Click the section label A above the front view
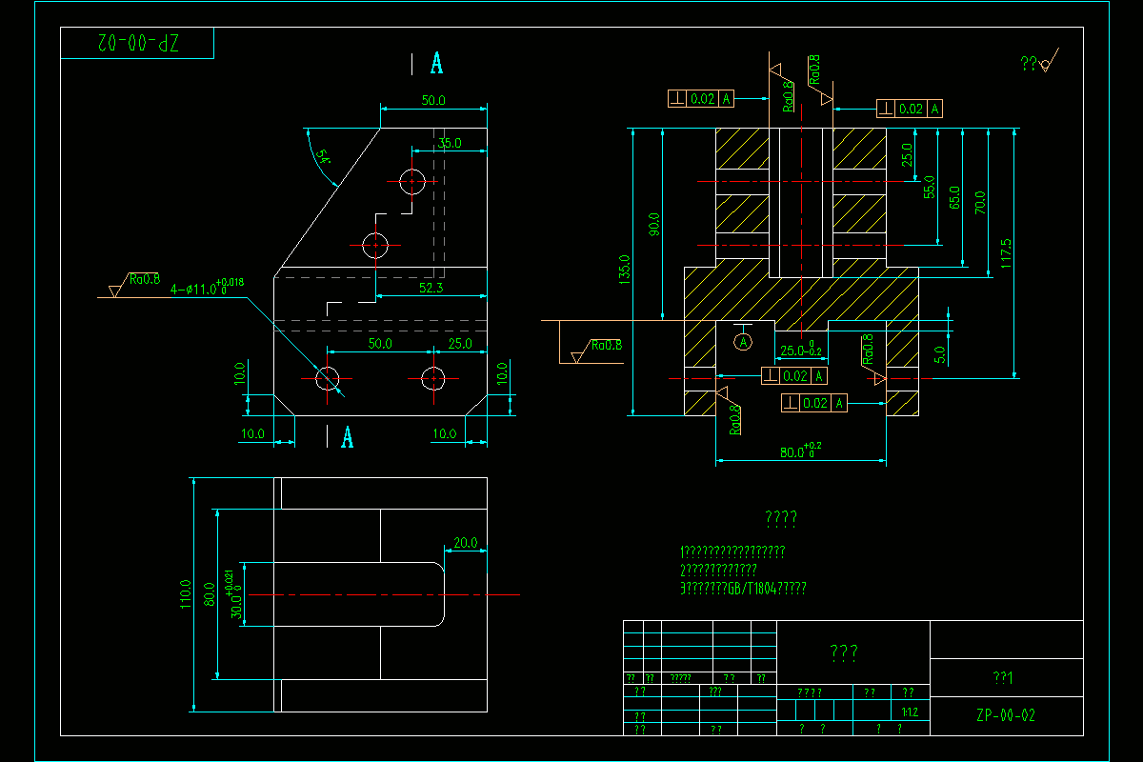 pyautogui.click(x=437, y=64)
